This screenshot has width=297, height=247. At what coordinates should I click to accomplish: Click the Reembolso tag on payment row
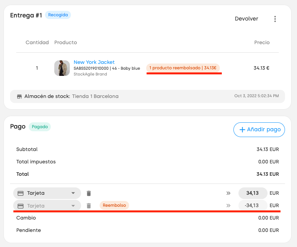coord(114,206)
